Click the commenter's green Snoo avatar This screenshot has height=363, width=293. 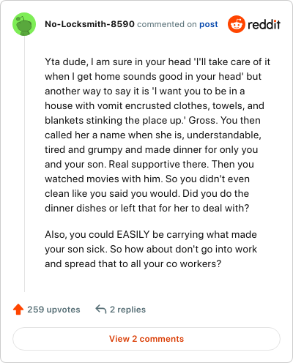point(24,24)
